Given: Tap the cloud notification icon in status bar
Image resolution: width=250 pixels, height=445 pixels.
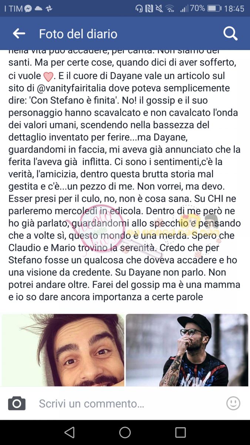Looking at the screenshot, I should [39, 9].
